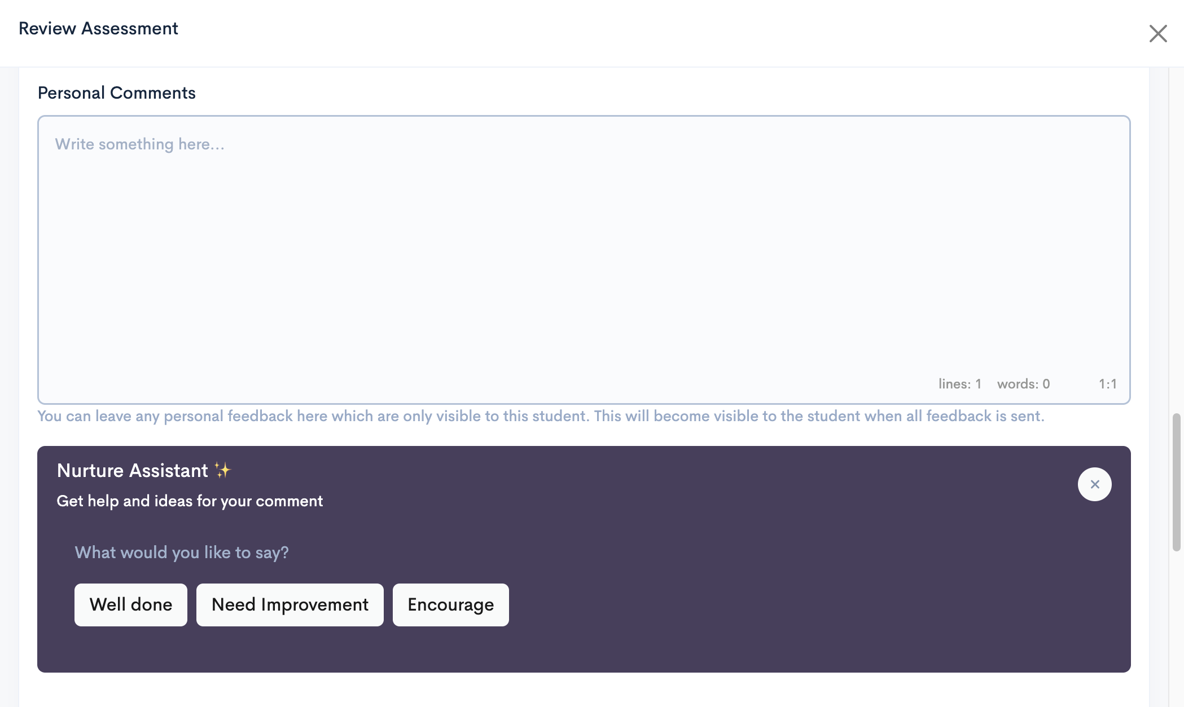This screenshot has height=707, width=1184.
Task: Select the Need Improvement suggestion
Action: point(290,604)
